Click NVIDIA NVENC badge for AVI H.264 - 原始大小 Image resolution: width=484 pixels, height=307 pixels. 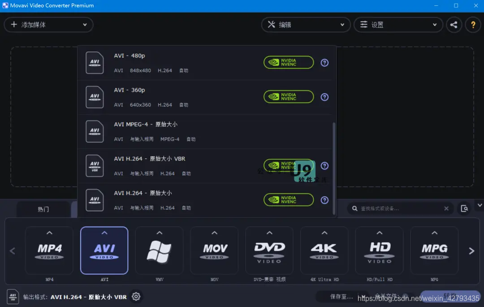(289, 200)
